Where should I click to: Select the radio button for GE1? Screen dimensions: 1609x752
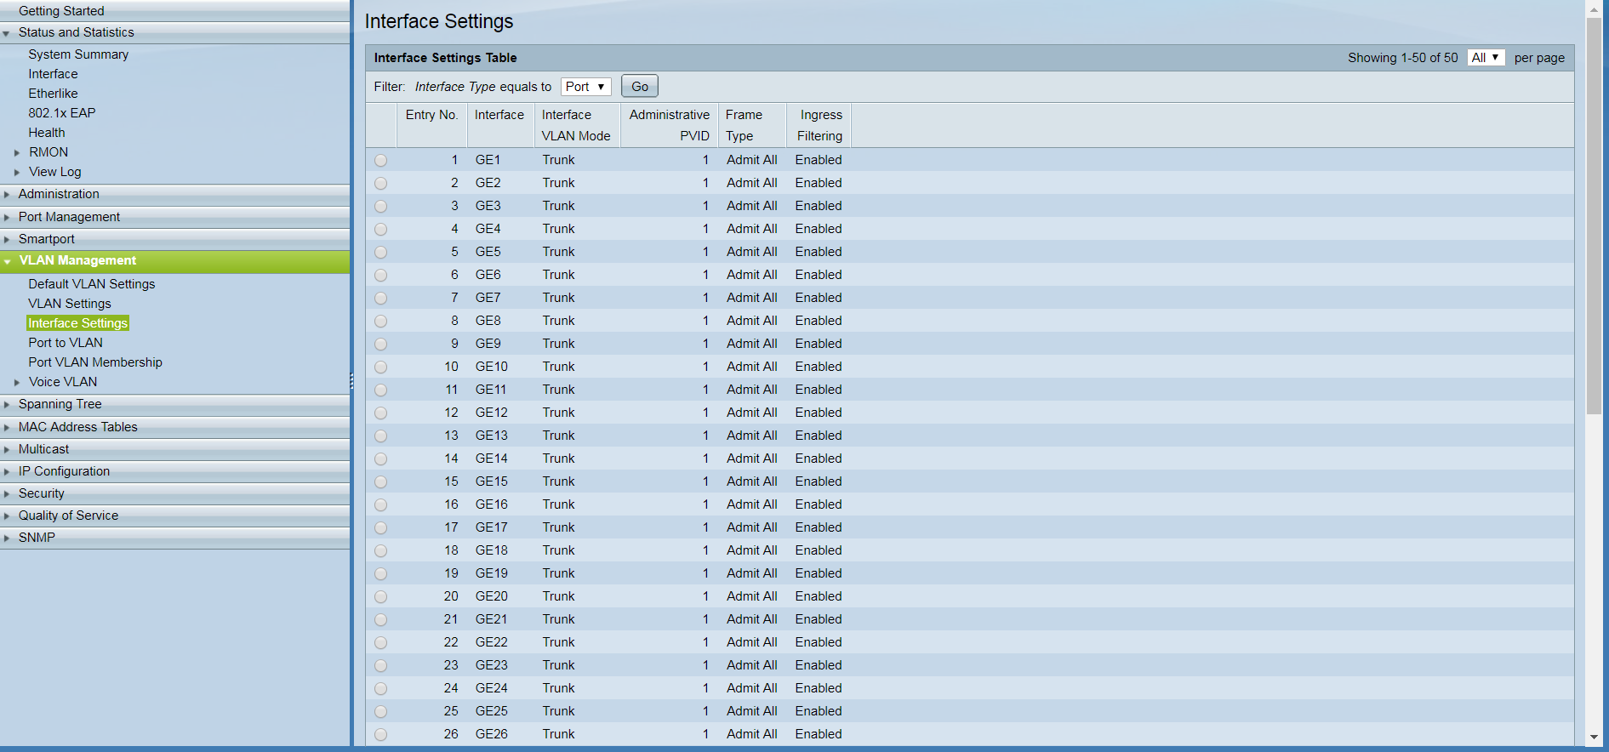[x=380, y=161]
